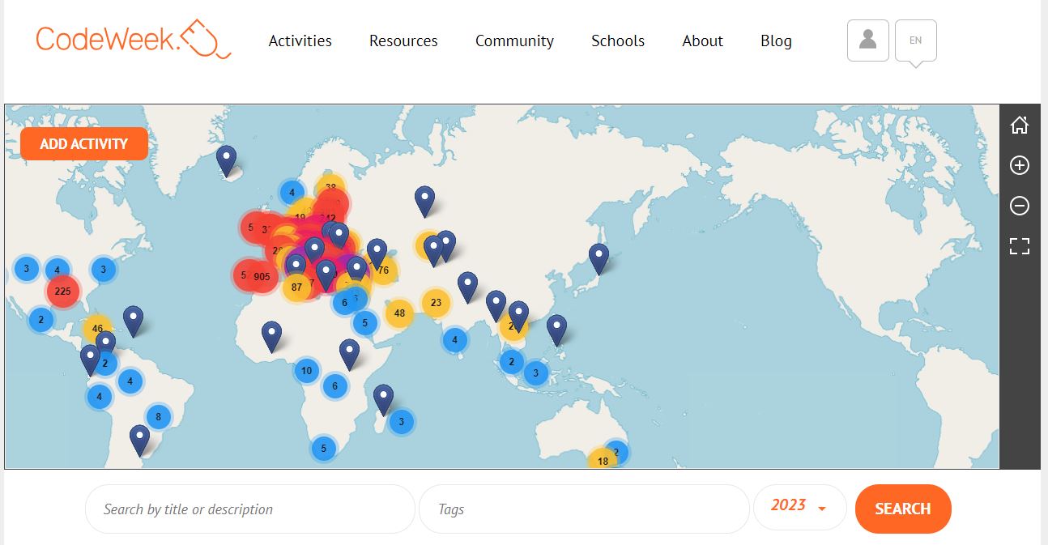1048x545 pixels.
Task: Select the map pin over Japan
Action: [599, 257]
